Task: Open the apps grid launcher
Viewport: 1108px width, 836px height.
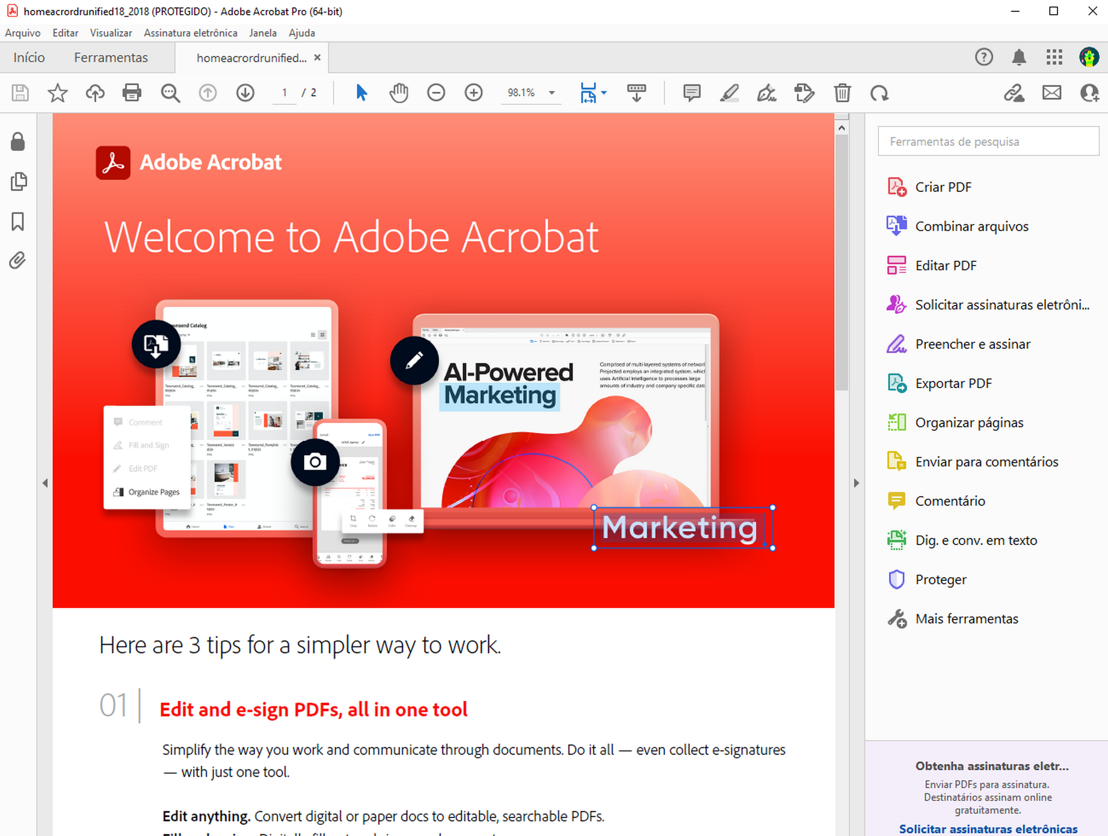Action: tap(1054, 57)
